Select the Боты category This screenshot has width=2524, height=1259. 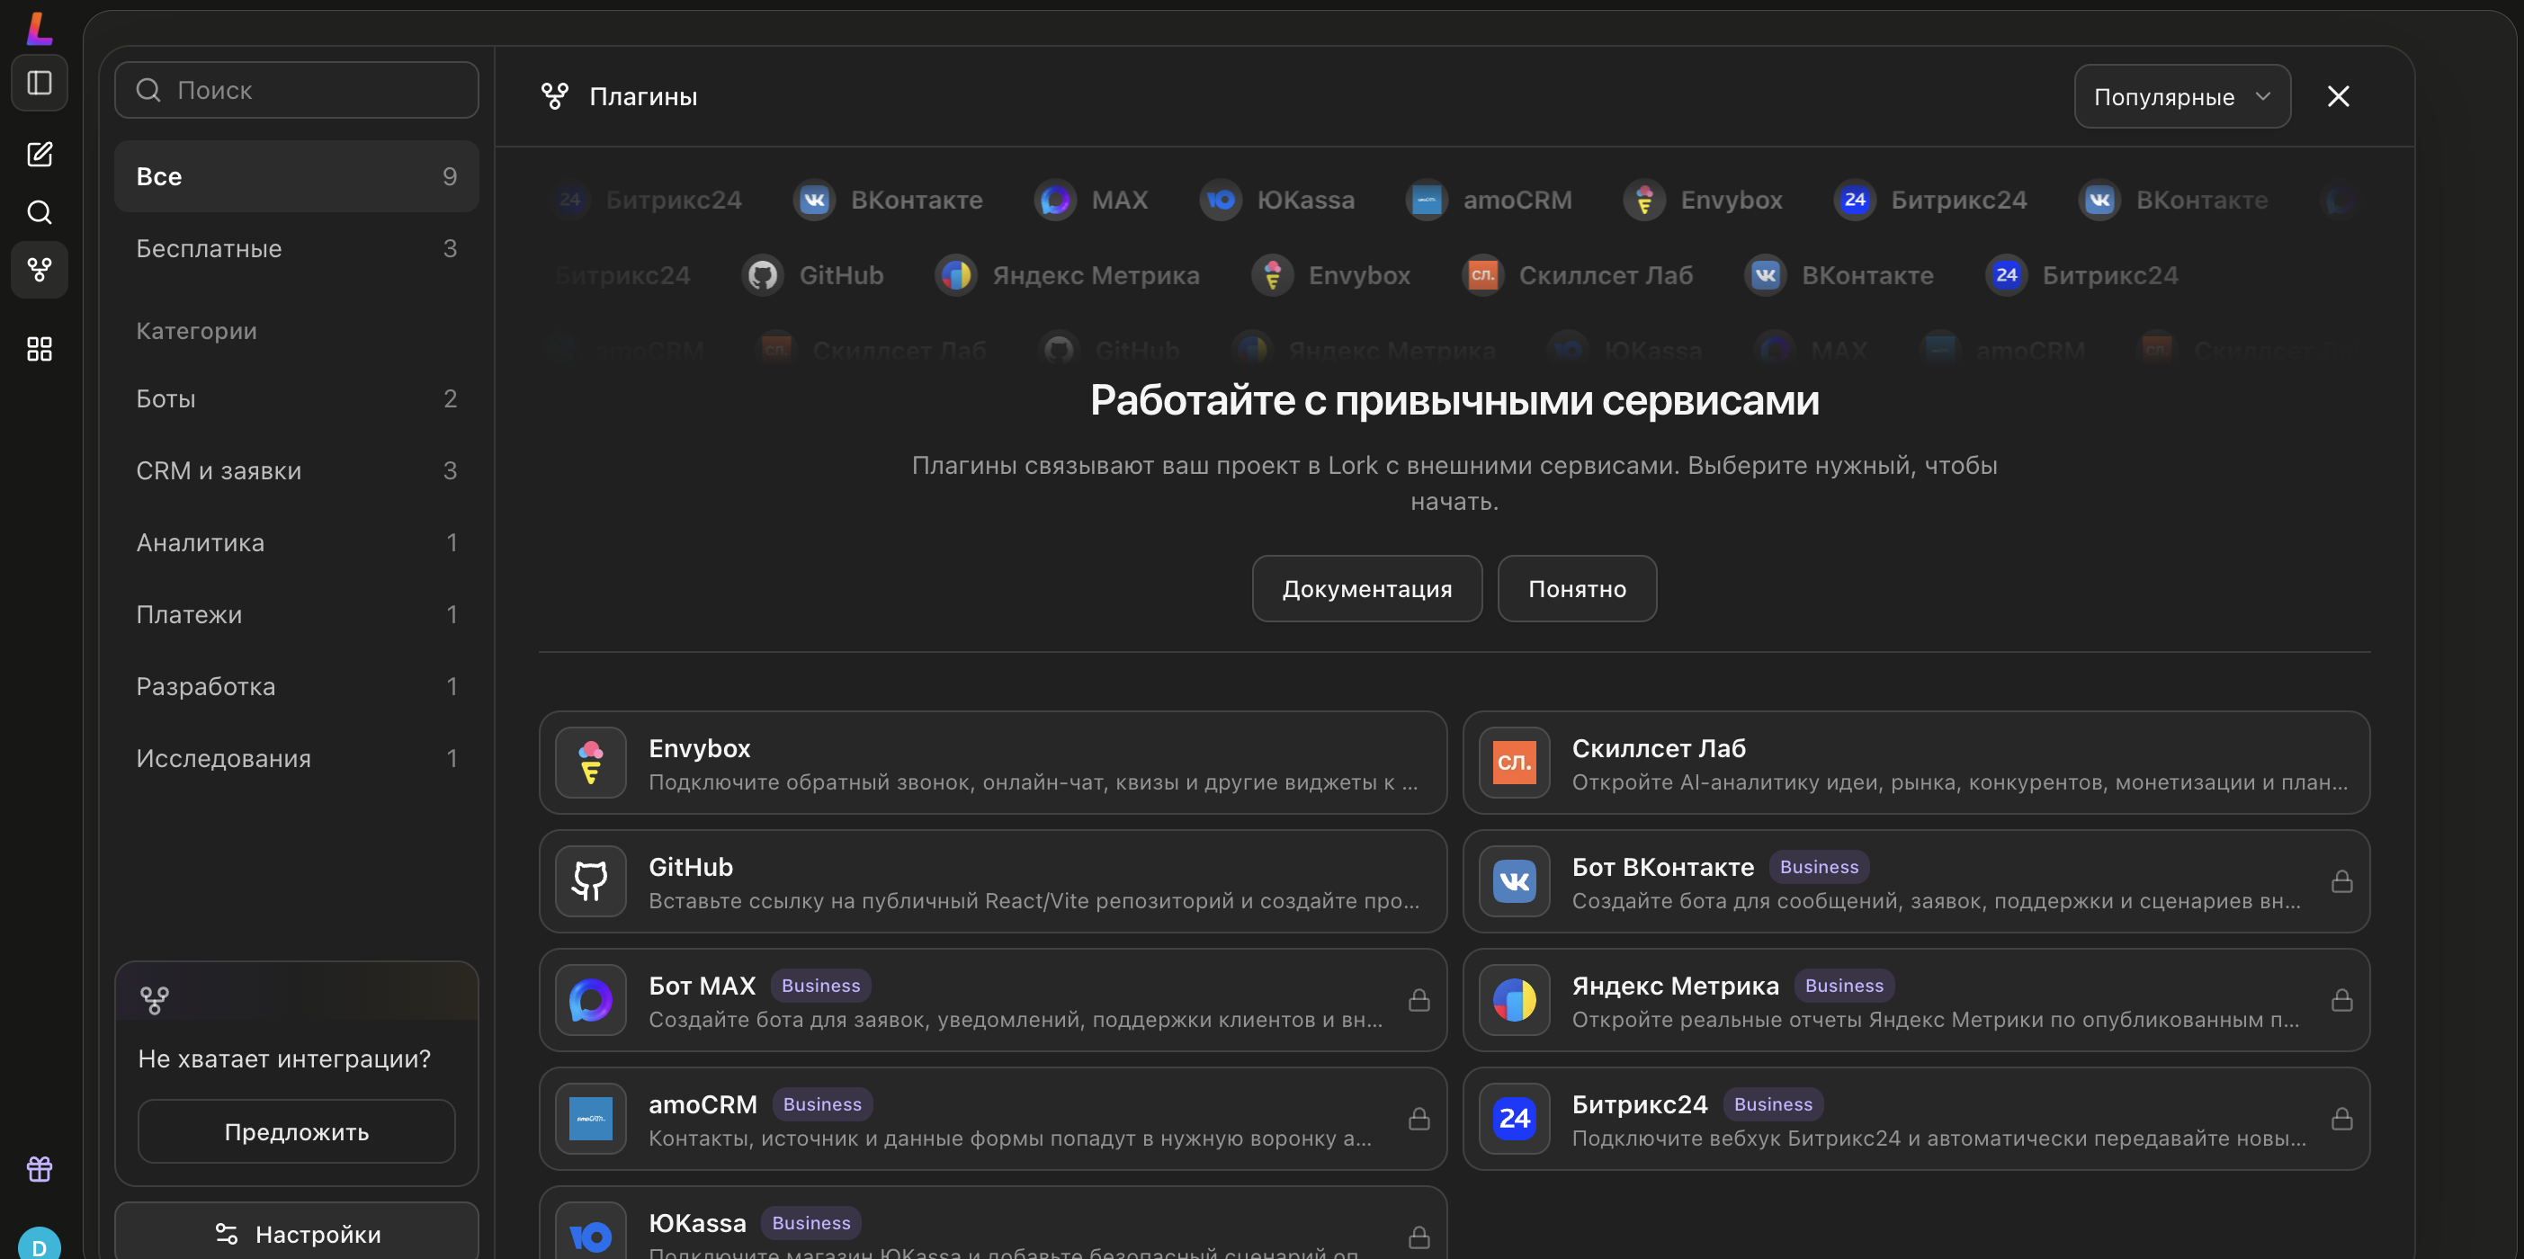point(296,397)
